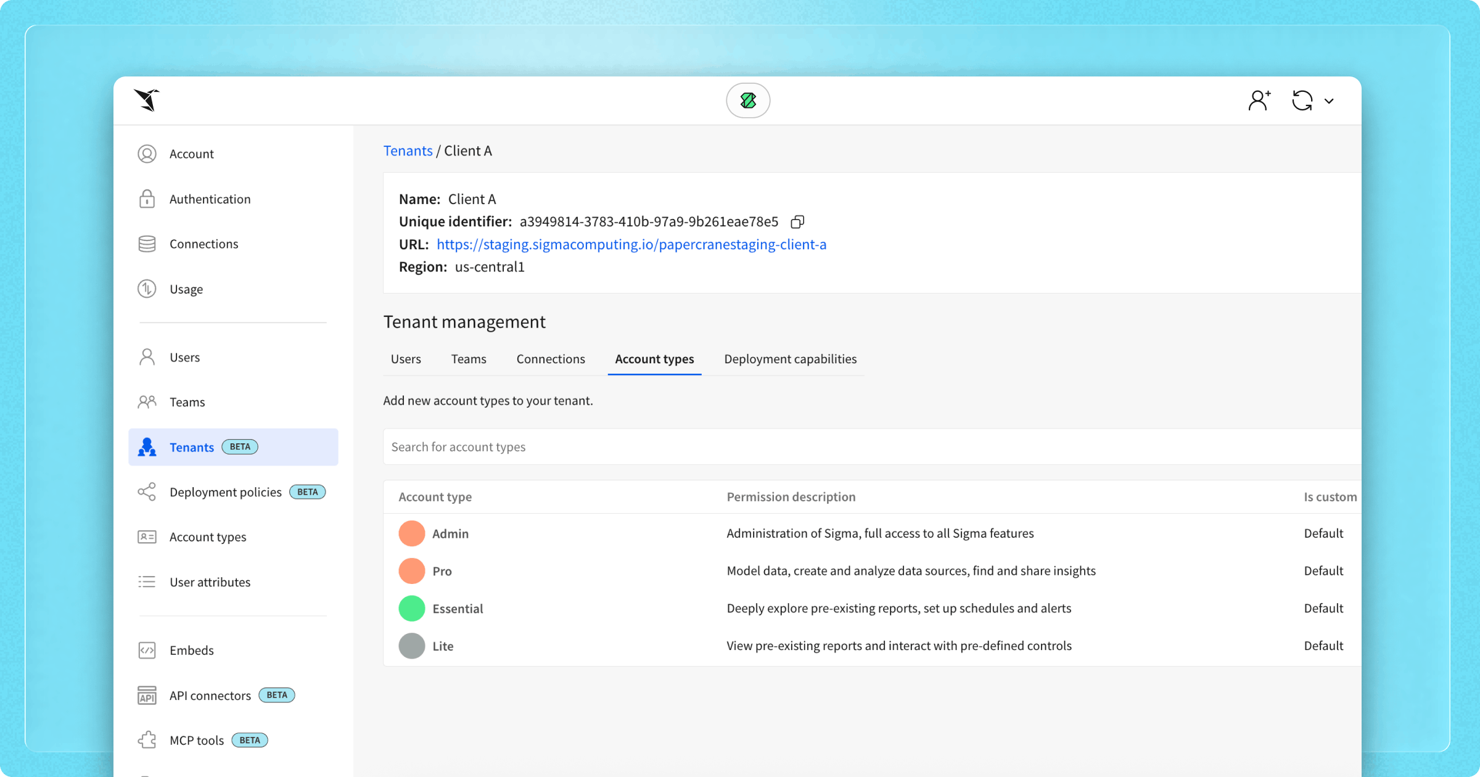1480x777 pixels.
Task: Open the papercranestaging-client-a staging URL
Action: pos(631,245)
